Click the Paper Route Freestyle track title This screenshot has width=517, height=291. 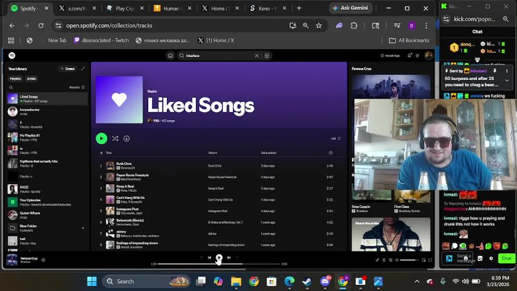point(133,175)
